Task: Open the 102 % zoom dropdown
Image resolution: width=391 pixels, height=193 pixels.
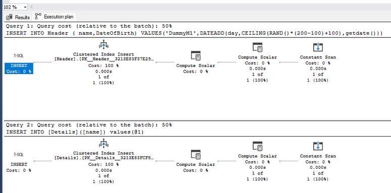Action: pyautogui.click(x=25, y=7)
